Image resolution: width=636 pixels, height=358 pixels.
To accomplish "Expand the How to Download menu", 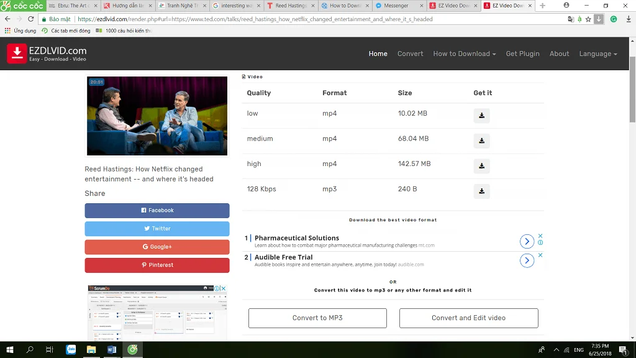I will coord(465,53).
